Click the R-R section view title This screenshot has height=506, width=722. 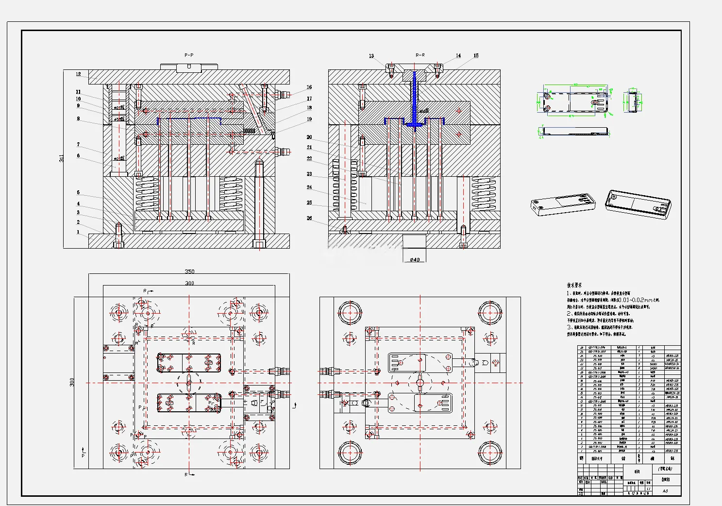420,55
